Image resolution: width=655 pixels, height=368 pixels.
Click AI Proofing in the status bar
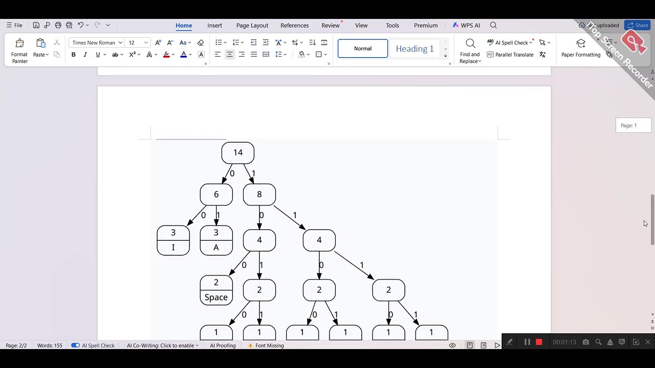tap(223, 346)
